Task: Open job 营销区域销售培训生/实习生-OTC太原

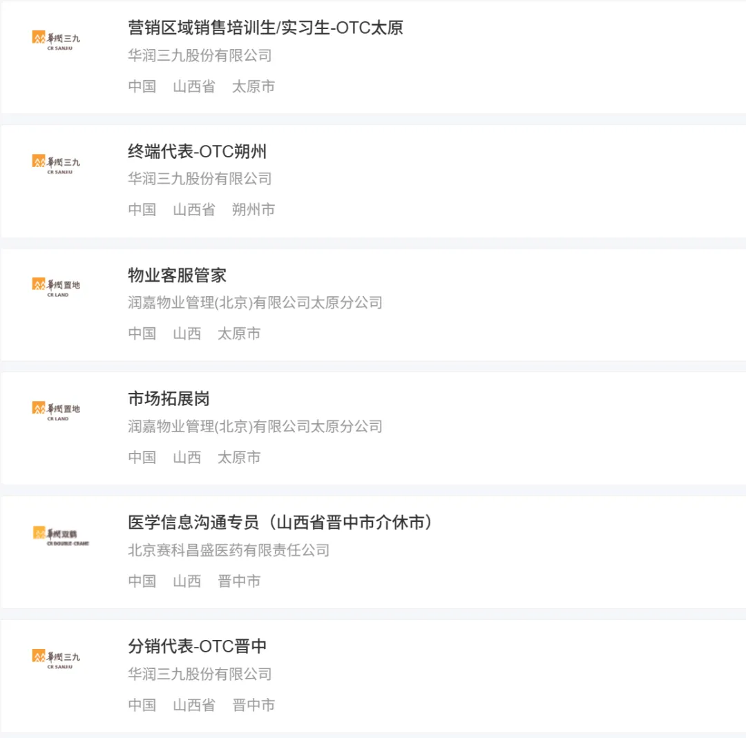Action: pyautogui.click(x=265, y=28)
